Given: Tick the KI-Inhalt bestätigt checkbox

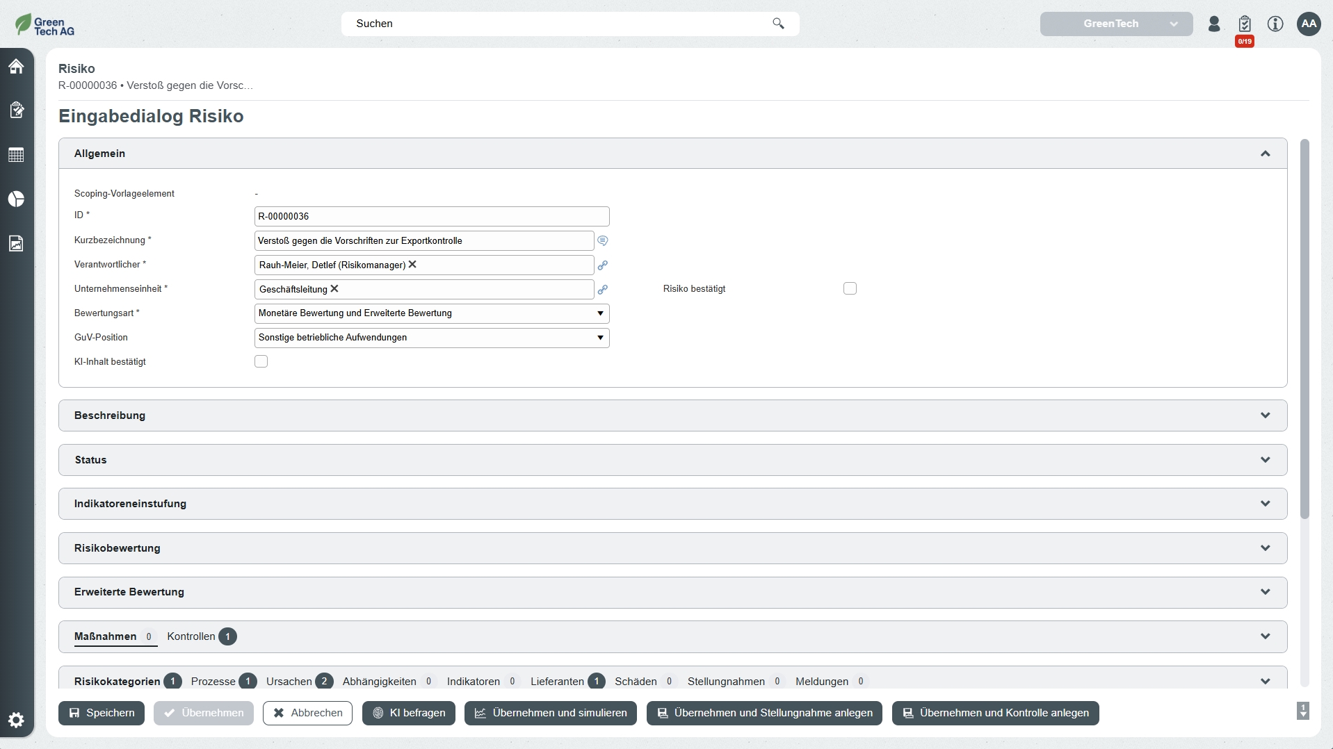Looking at the screenshot, I should [x=261, y=361].
